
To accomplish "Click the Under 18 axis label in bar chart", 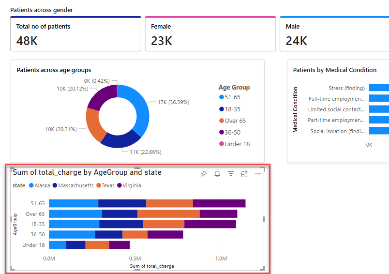I will point(33,245).
